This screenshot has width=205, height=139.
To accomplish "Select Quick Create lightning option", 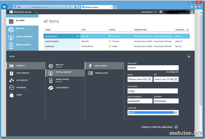I will [x=104, y=66].
